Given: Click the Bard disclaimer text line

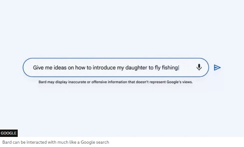Looking at the screenshot, I should (115, 82).
